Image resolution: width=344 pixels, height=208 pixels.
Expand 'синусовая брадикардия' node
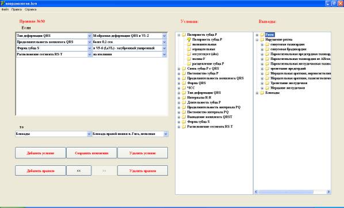(262, 50)
